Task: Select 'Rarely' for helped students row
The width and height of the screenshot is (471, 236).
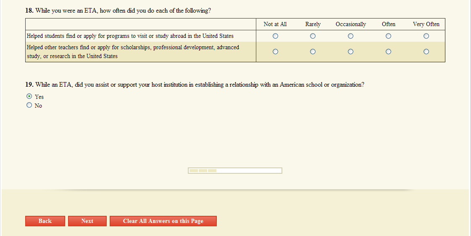Action: (x=313, y=36)
